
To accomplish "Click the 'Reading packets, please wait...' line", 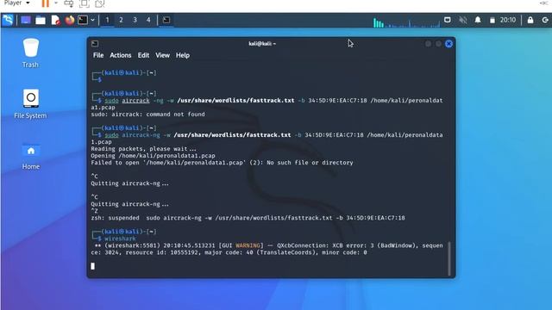I will [x=144, y=149].
